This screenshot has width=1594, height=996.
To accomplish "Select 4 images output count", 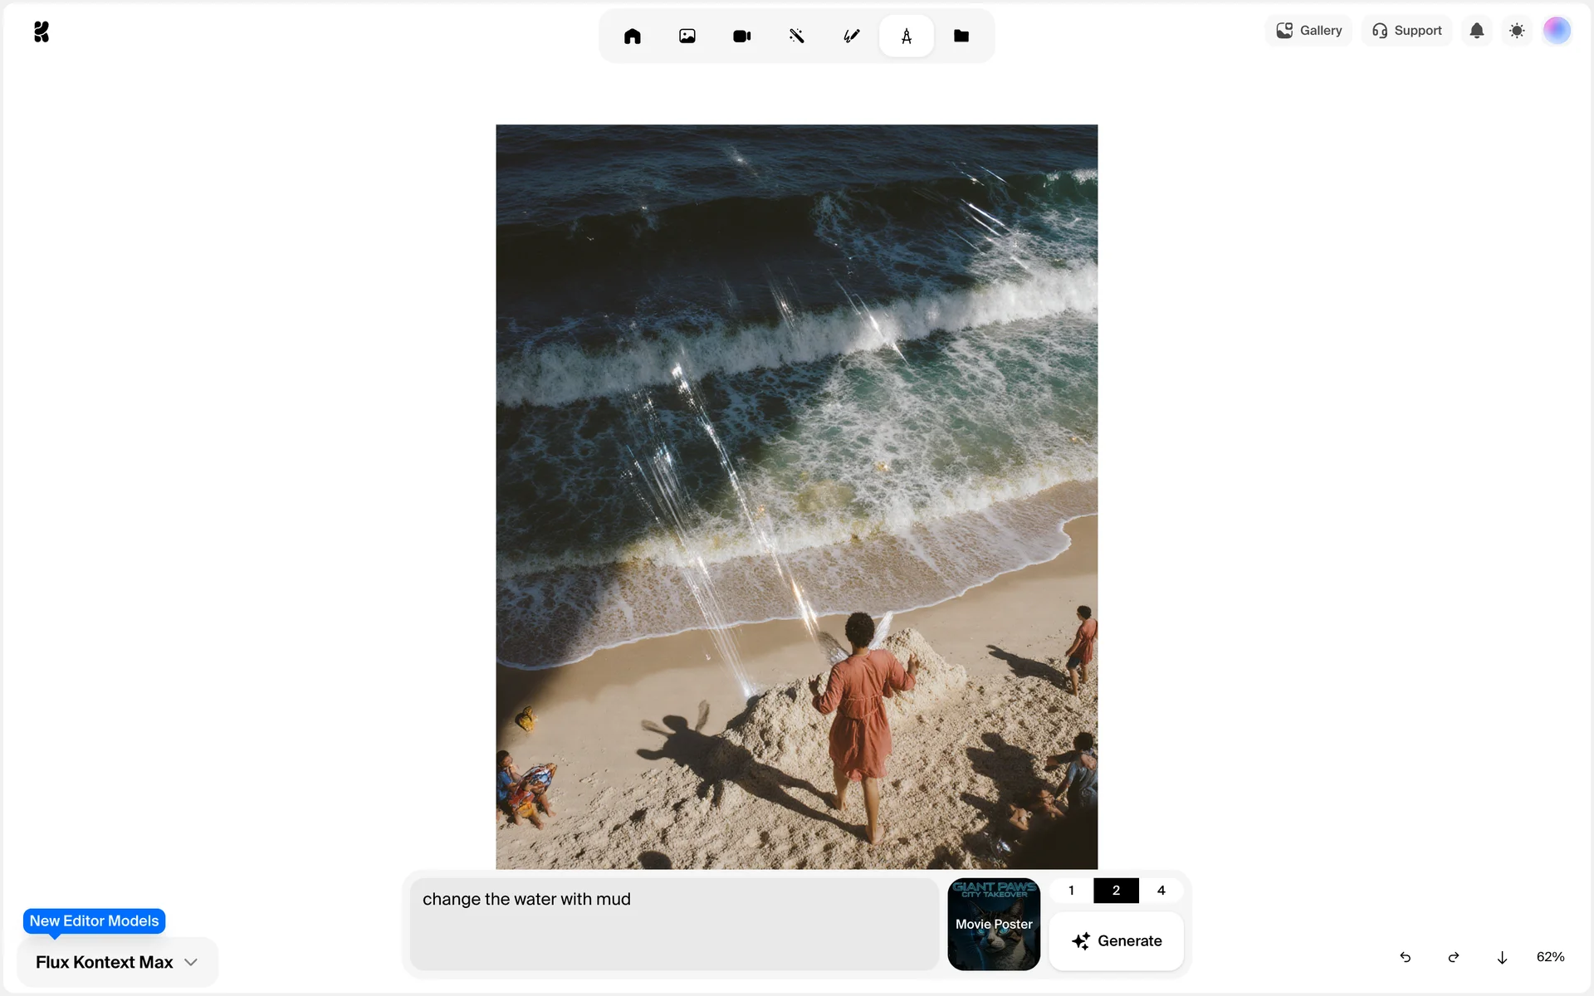I will pos(1161,891).
